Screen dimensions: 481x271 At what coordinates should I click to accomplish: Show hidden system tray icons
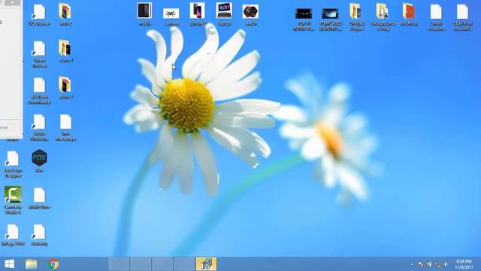pyautogui.click(x=412, y=264)
